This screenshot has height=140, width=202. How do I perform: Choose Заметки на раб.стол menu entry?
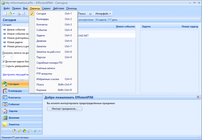point(53,52)
